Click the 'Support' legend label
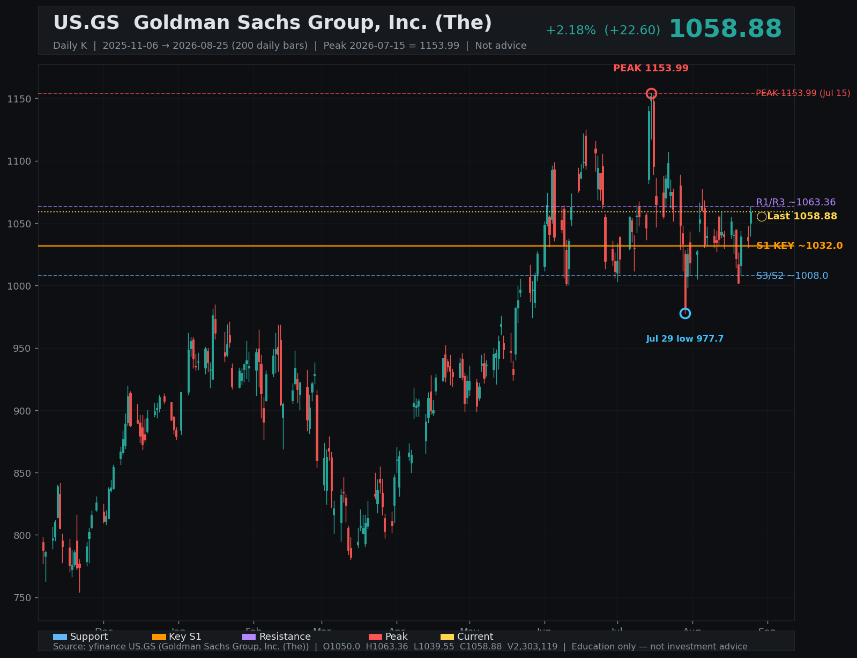This screenshot has height=658, width=857. (89, 637)
